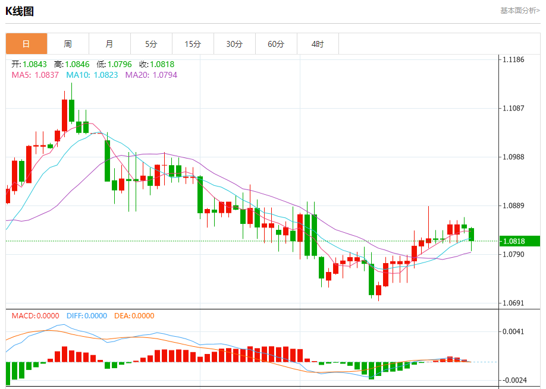This screenshot has width=546, height=389.
Task: Switch to the 周 weekly tab
Action: 68,44
